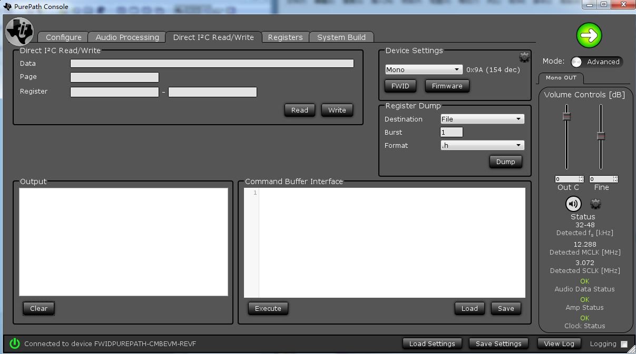Click the FWID button
Image resolution: width=636 pixels, height=354 pixels.
click(x=400, y=86)
